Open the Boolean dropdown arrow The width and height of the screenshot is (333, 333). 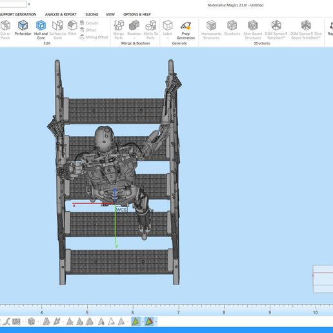134,38
